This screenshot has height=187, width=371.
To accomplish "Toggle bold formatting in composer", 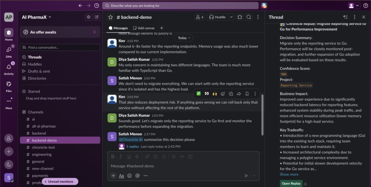I will click(113, 157).
